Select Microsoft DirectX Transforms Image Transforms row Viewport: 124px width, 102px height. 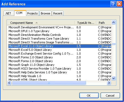(60, 42)
